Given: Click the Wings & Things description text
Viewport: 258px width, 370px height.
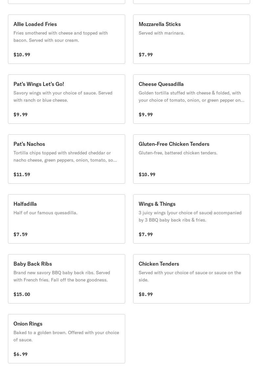Looking at the screenshot, I should tap(190, 216).
